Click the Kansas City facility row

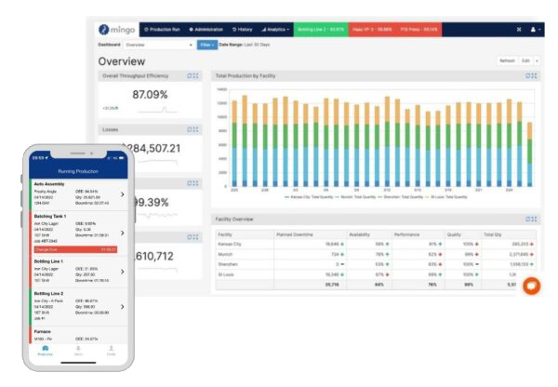point(376,245)
